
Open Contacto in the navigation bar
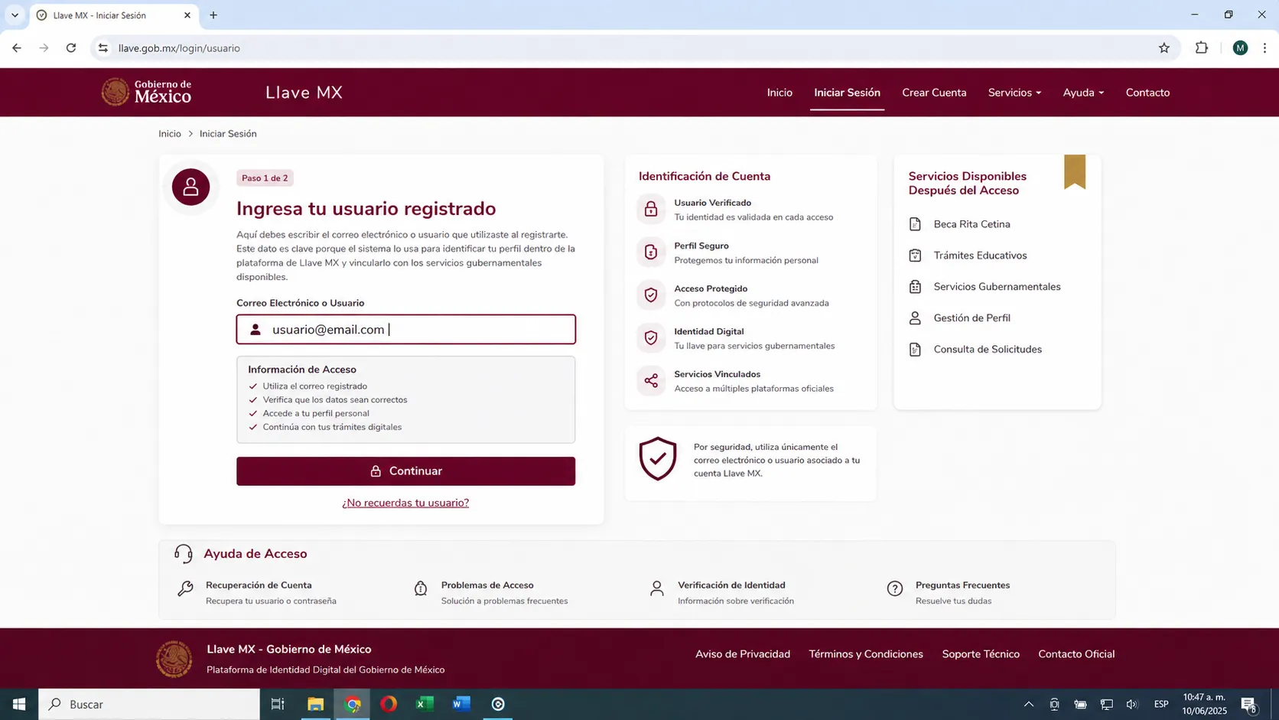(1147, 93)
